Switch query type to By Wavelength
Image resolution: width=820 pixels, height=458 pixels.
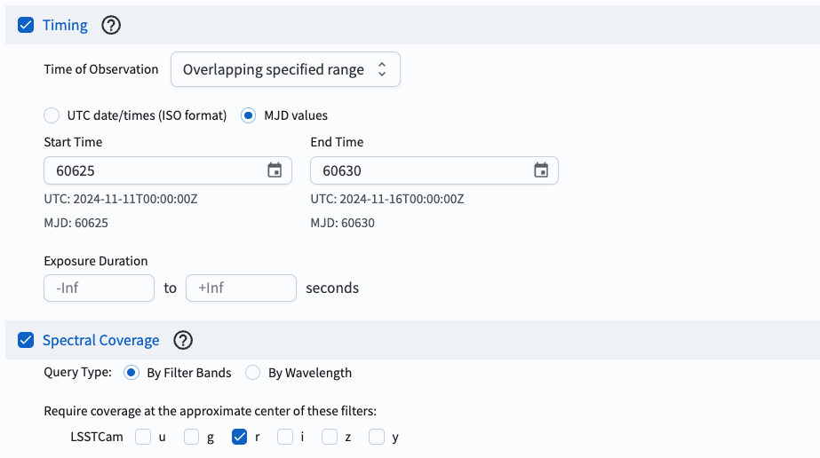pyautogui.click(x=253, y=373)
